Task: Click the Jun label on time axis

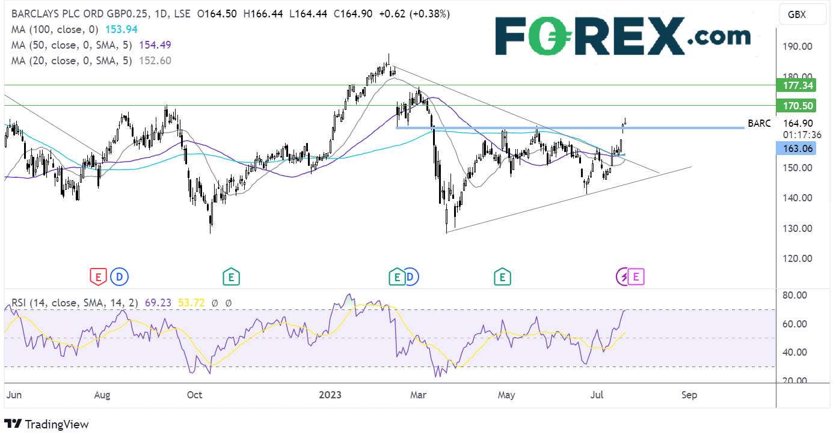Action: tap(13, 395)
